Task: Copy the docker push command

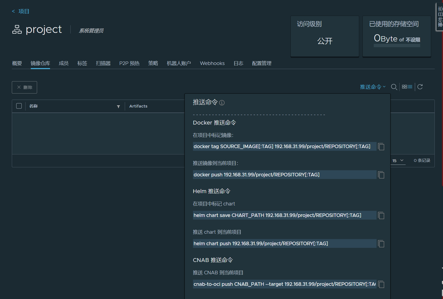Action: 381,175
